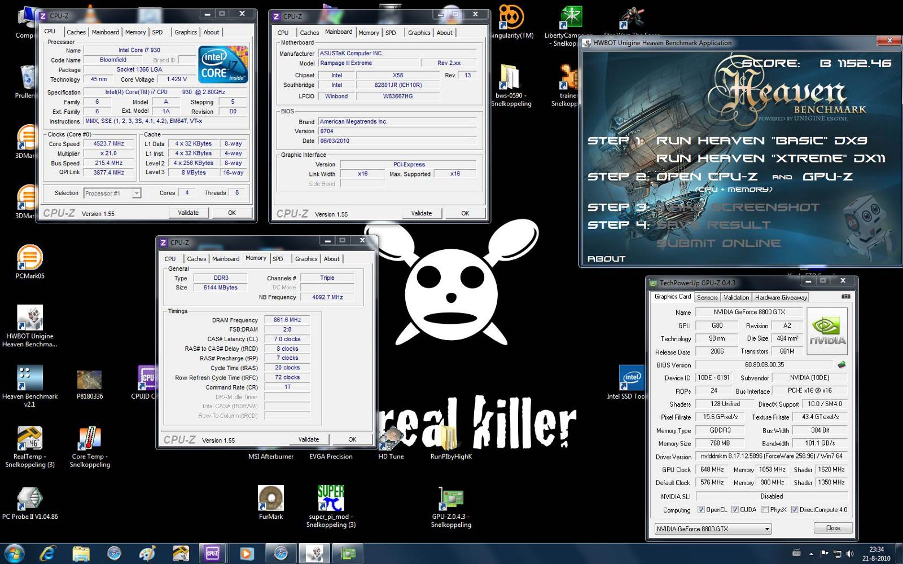Viewport: 903px width, 564px height.
Task: Click the BIOS Version field 60.80.08.00.35
Action: pyautogui.click(x=764, y=365)
